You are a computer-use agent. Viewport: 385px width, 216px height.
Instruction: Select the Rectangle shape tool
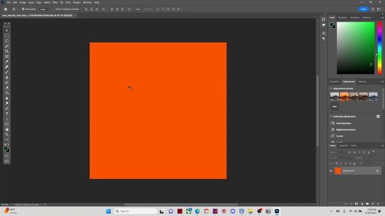click(x=7, y=124)
